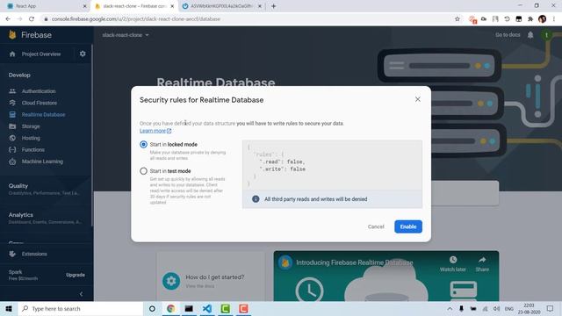Open project settings gear icon
Image resolution: width=562 pixels, height=316 pixels.
click(83, 54)
